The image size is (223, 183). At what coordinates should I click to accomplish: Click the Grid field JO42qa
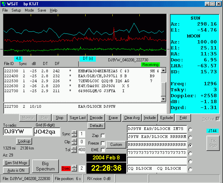[47, 132]
